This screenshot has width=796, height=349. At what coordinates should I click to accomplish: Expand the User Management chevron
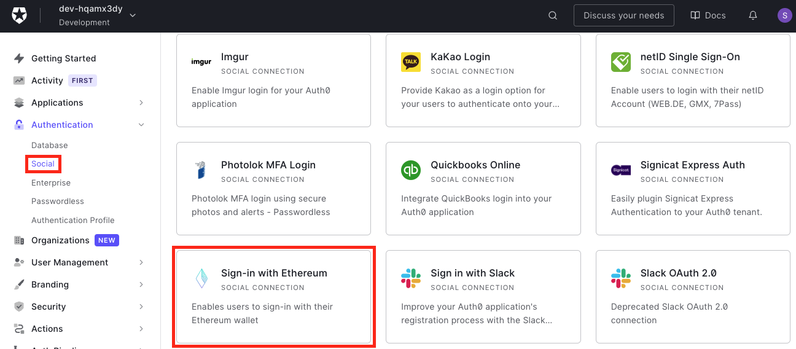[x=141, y=262]
